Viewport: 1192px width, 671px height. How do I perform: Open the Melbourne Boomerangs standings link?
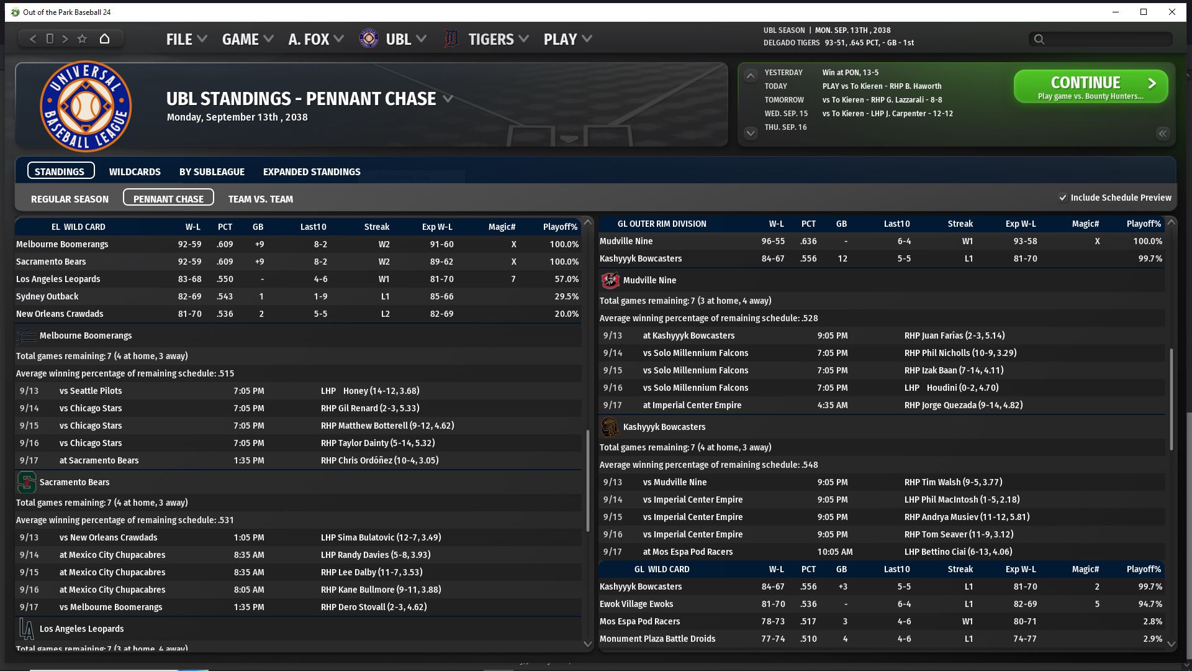[x=62, y=244]
